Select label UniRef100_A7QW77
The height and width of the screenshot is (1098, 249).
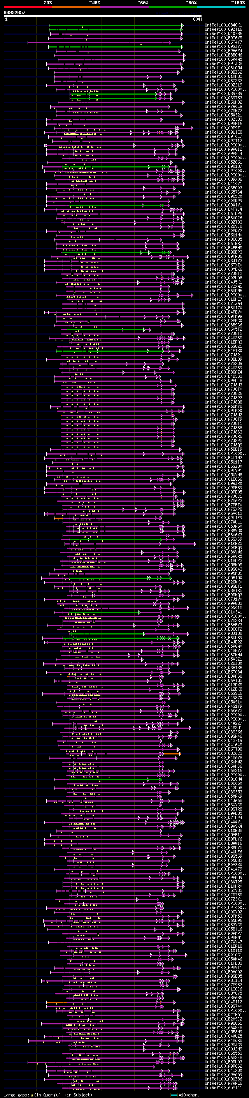[223, 111]
